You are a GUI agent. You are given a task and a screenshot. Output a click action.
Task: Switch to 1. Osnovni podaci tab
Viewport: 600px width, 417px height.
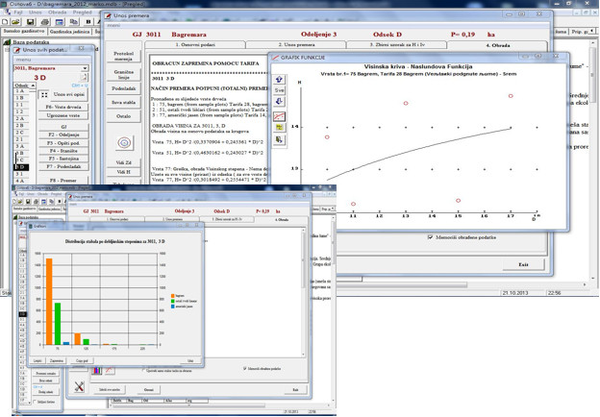195,45
